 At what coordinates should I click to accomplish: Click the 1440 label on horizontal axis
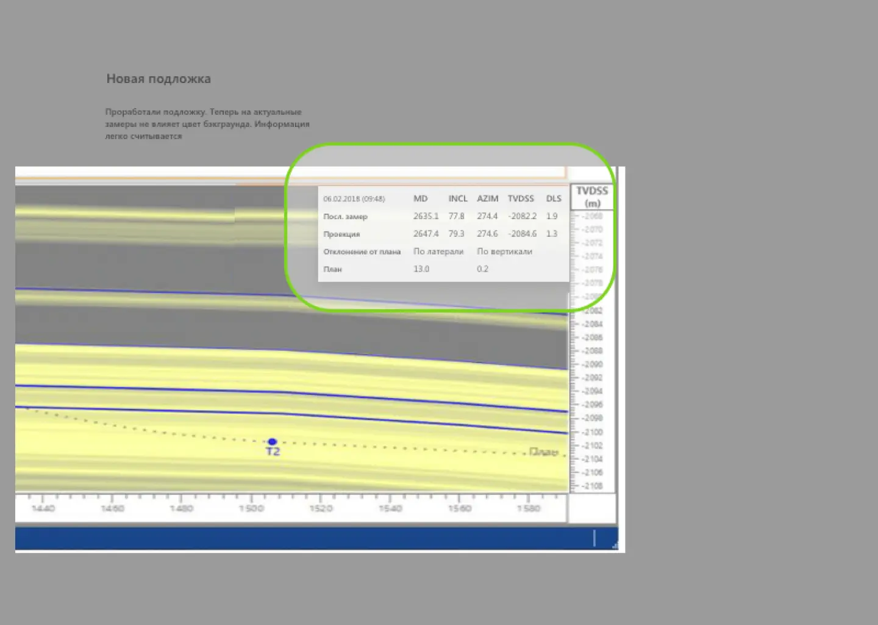pyautogui.click(x=43, y=508)
